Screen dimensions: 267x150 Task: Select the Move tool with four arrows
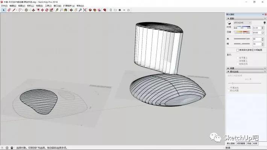pos(42,10)
